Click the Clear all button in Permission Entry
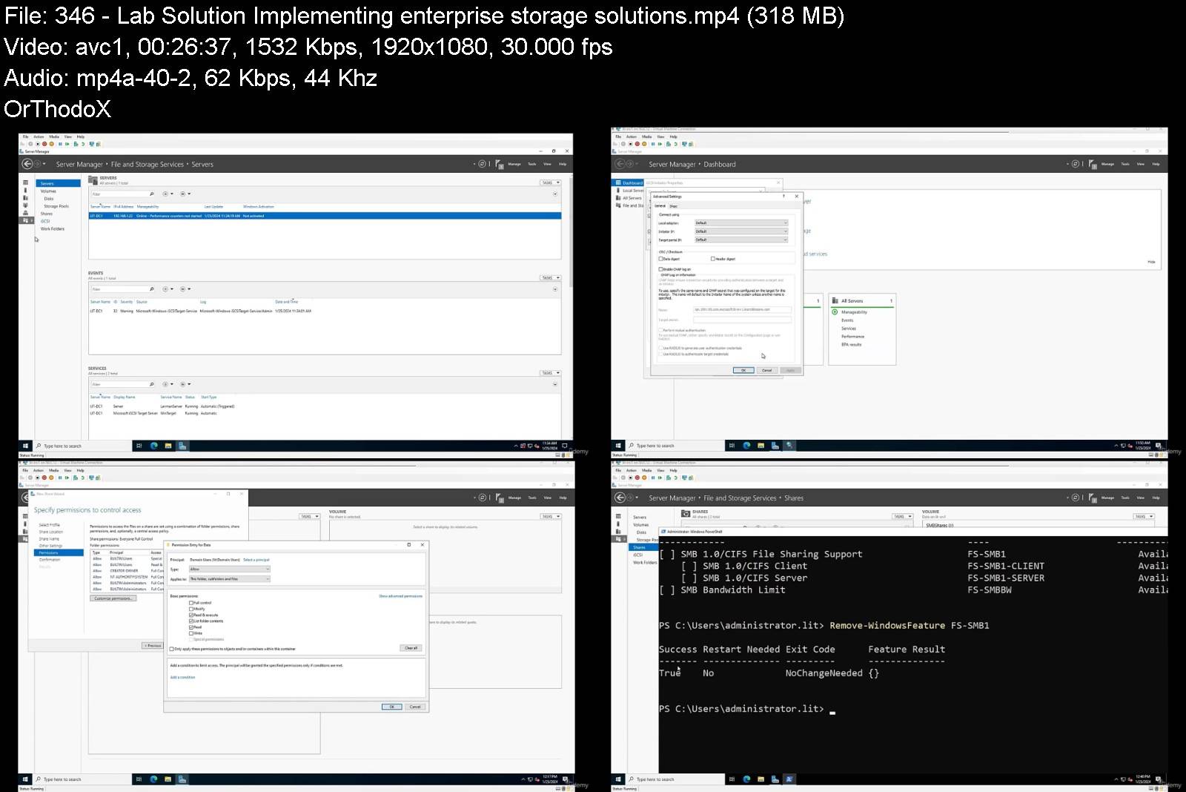1186x792 pixels. [x=411, y=648]
